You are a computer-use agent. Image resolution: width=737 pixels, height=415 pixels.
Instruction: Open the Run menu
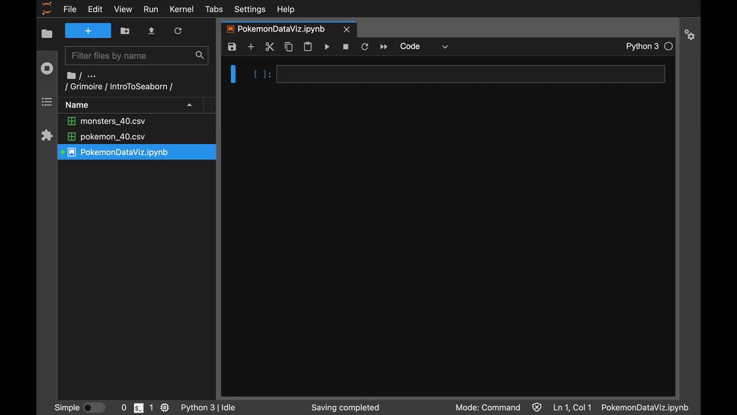[x=151, y=9]
